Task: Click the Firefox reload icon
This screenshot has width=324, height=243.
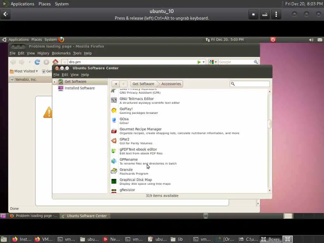Action: click(37, 62)
